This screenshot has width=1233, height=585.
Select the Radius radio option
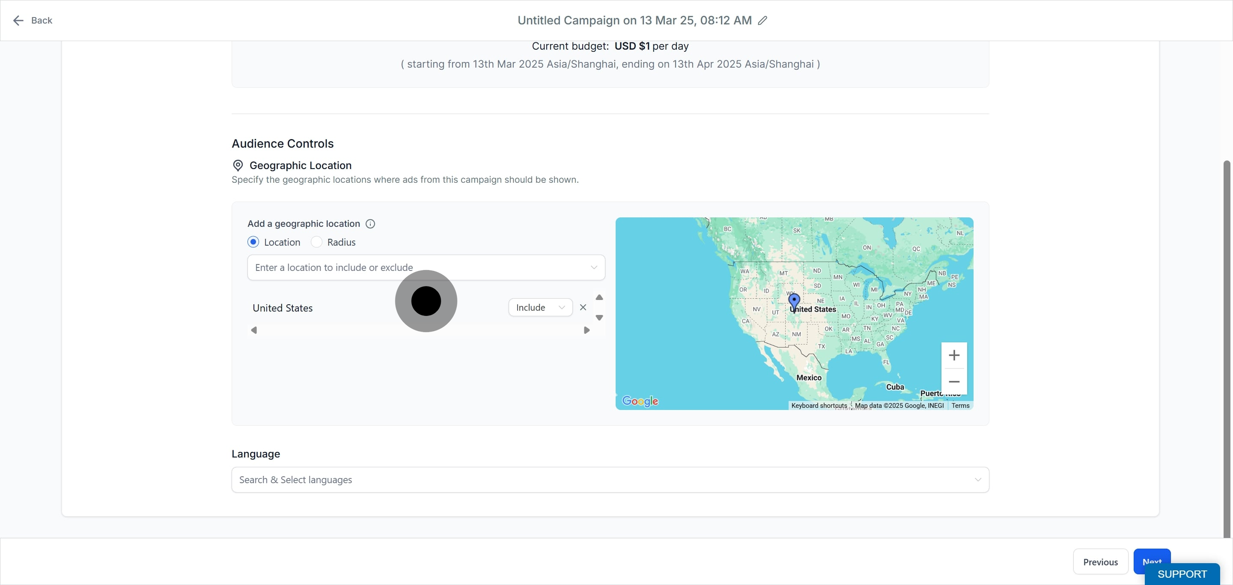pyautogui.click(x=316, y=242)
